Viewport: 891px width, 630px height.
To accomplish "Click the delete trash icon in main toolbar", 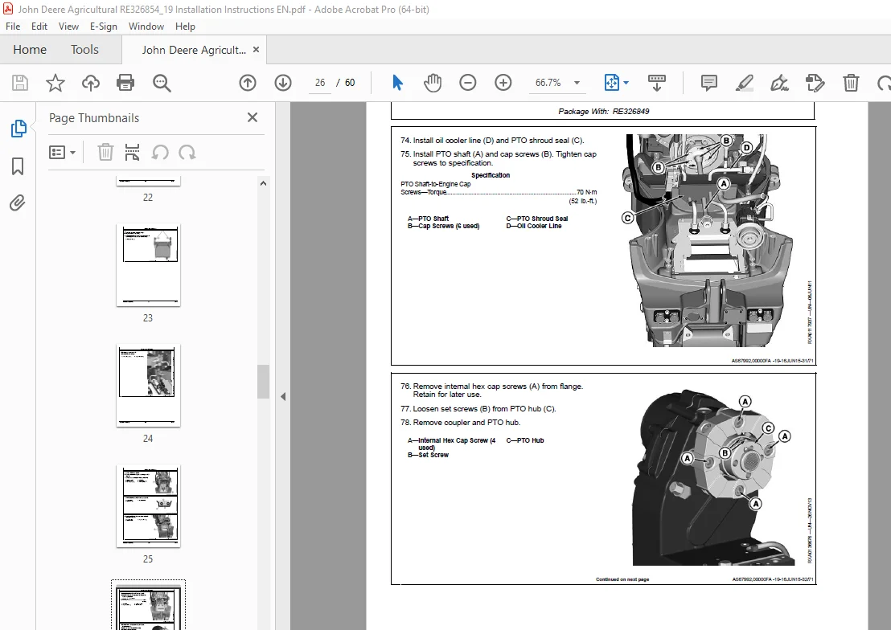I will point(851,83).
